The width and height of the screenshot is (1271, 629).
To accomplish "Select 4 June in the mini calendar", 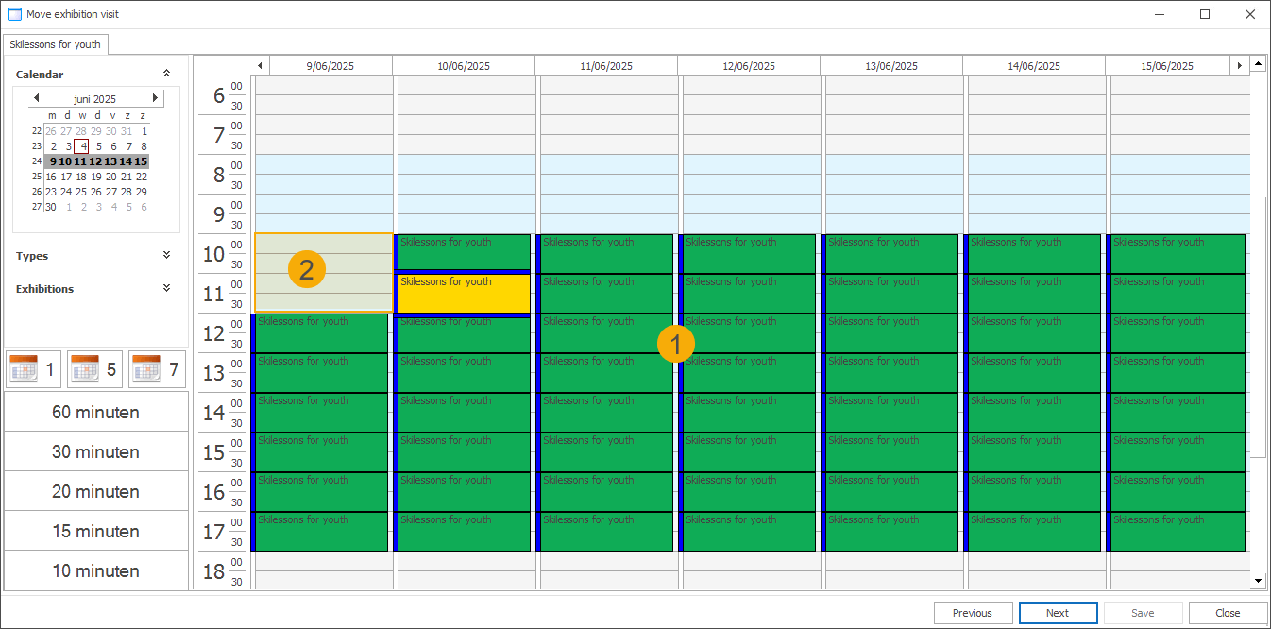I will coord(83,146).
